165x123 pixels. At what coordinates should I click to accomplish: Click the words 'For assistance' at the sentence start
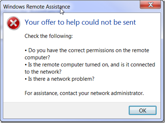tap(41, 93)
